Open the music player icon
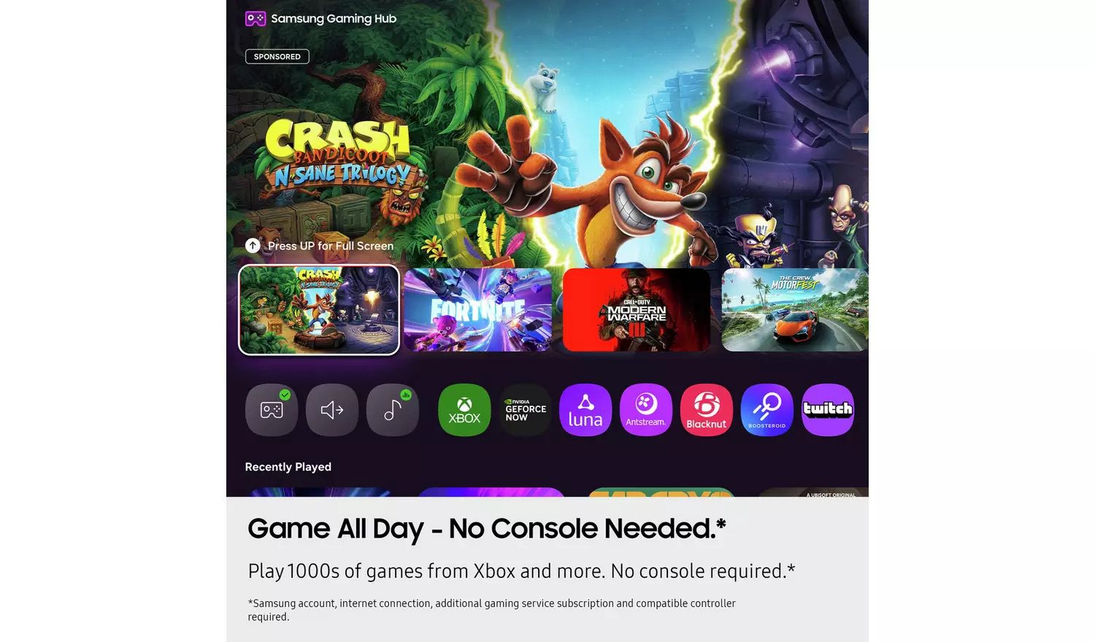 tap(393, 410)
